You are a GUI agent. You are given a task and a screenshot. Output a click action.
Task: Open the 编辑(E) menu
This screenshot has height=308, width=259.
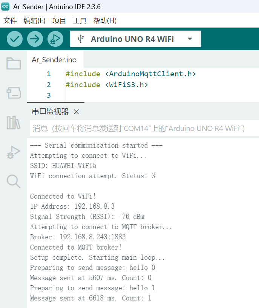click(x=35, y=20)
